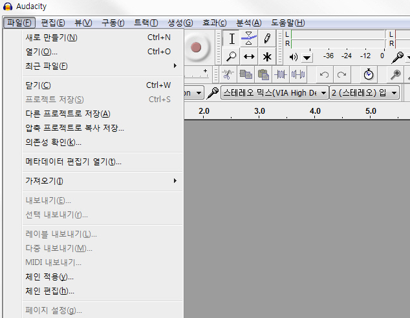The width and height of the screenshot is (410, 318).
Task: Choose 메타데이터 편집기 열기(t)... entry
Action: (102, 162)
